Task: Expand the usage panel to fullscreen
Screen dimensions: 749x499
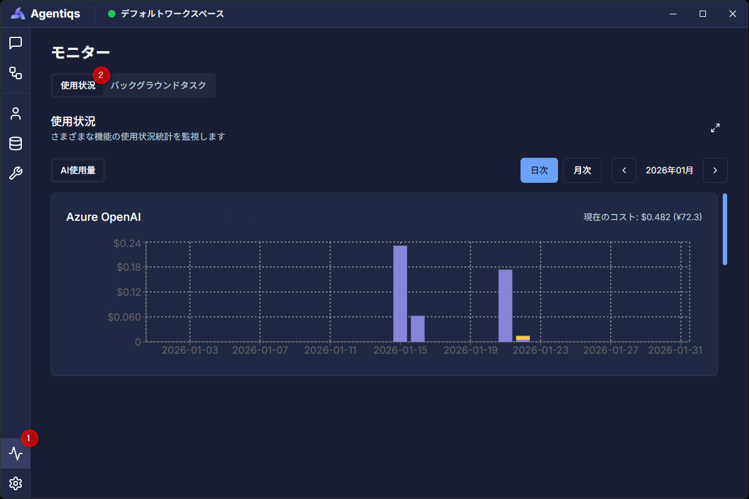Action: click(x=715, y=128)
